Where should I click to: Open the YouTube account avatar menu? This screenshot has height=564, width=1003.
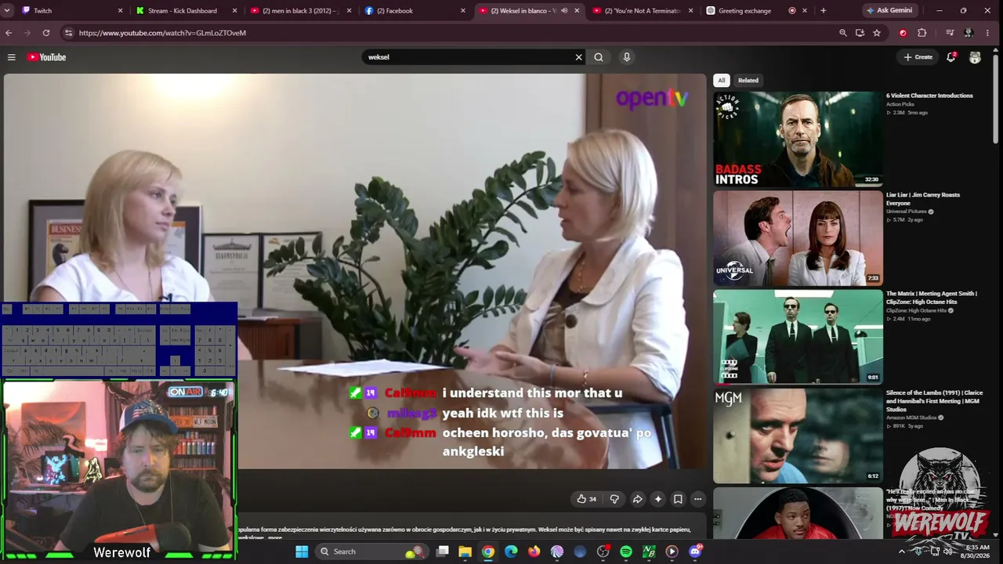click(975, 57)
